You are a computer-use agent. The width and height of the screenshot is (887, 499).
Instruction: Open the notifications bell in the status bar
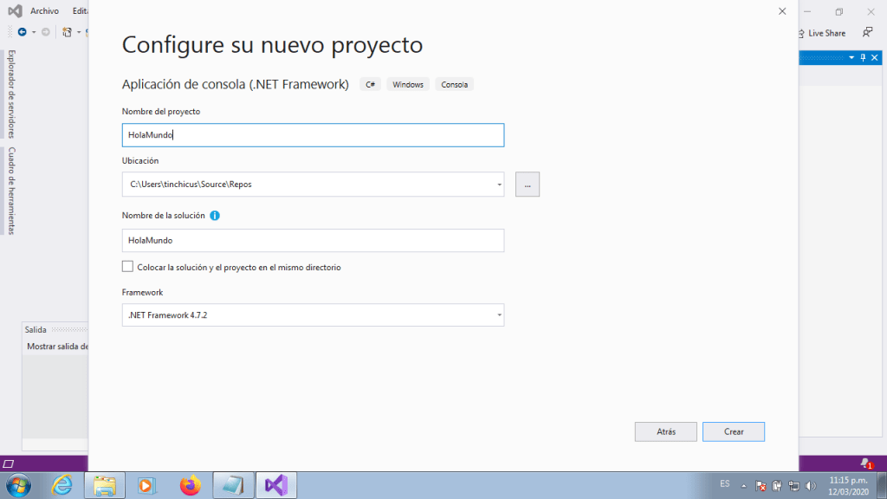[864, 463]
